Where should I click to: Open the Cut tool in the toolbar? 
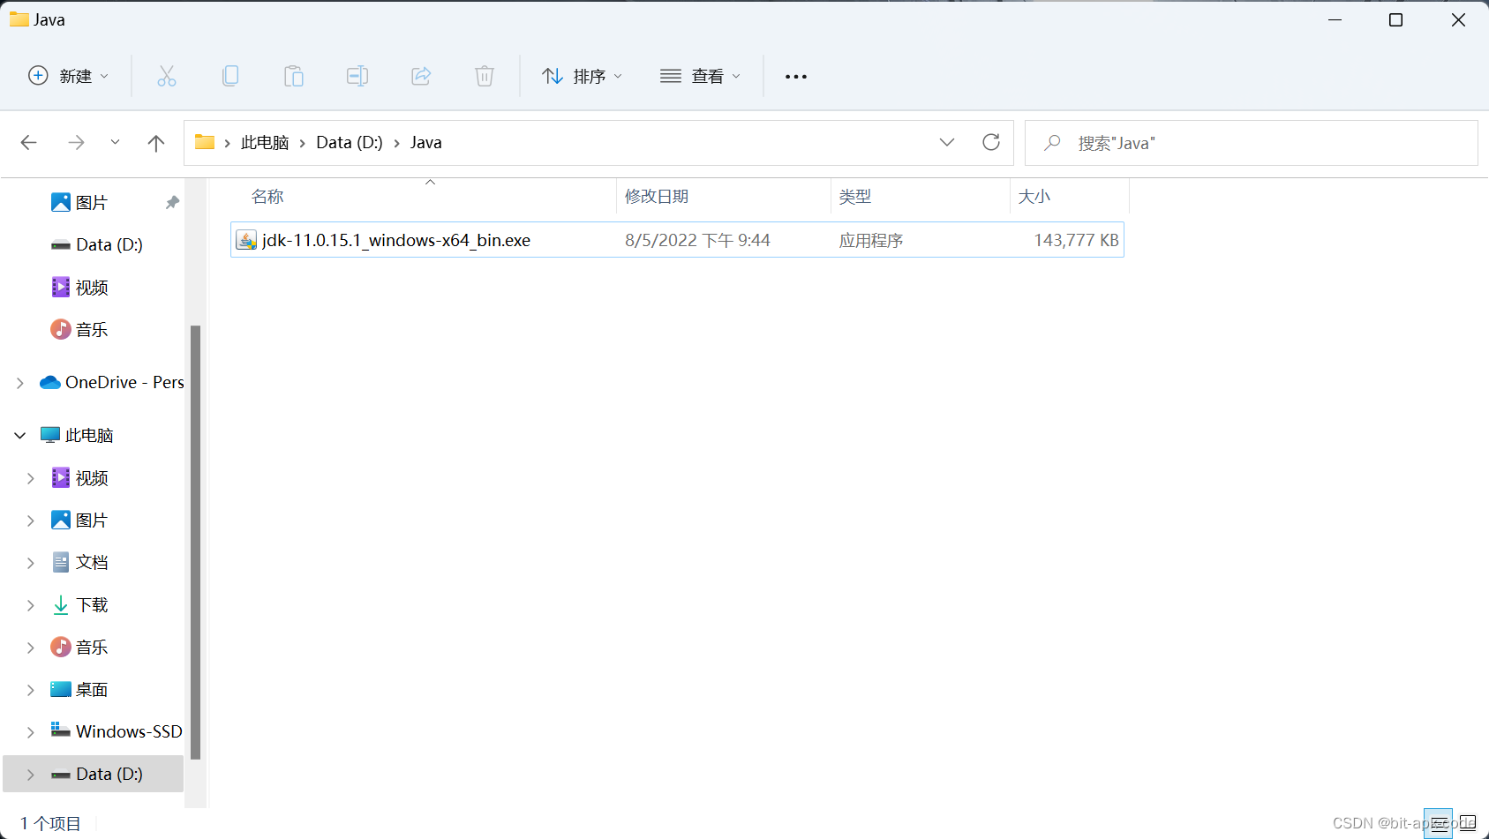(167, 76)
